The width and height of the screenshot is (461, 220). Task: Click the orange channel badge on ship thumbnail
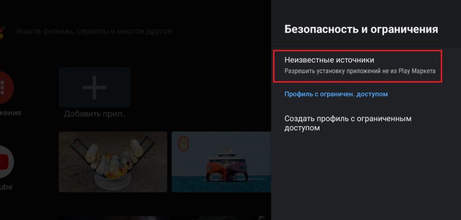[x=184, y=143]
